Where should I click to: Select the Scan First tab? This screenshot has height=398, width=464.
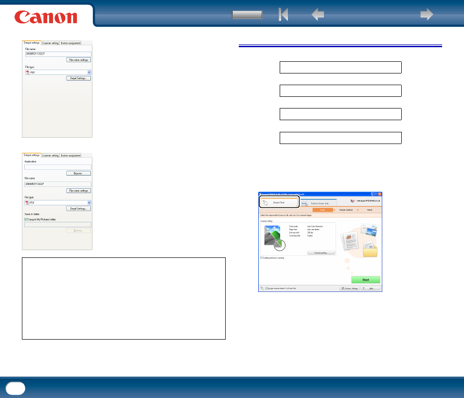click(279, 202)
